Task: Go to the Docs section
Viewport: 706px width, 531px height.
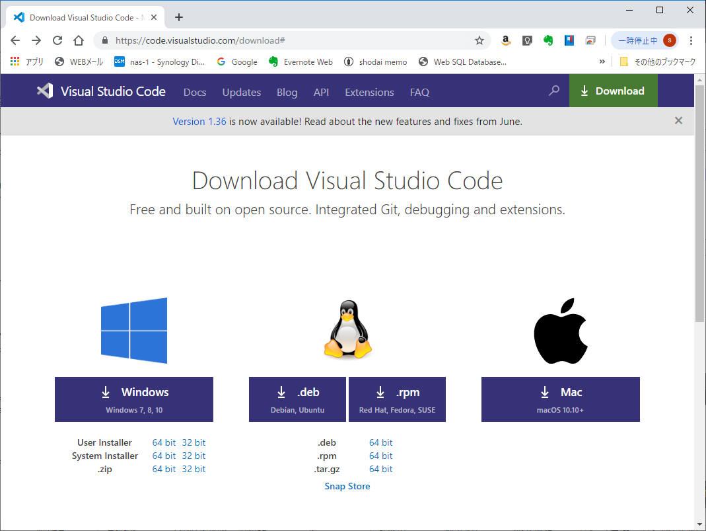Action: pos(195,93)
